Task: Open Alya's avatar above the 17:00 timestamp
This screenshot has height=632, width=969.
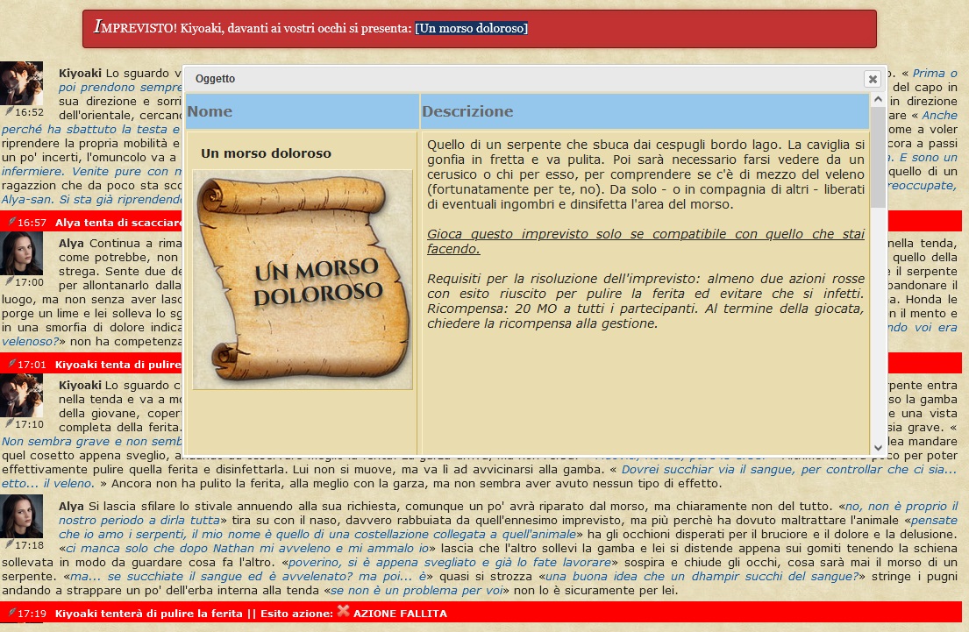Action: pos(21,253)
